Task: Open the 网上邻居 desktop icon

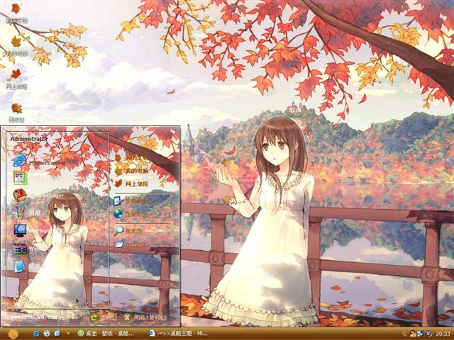Action: pos(16,79)
